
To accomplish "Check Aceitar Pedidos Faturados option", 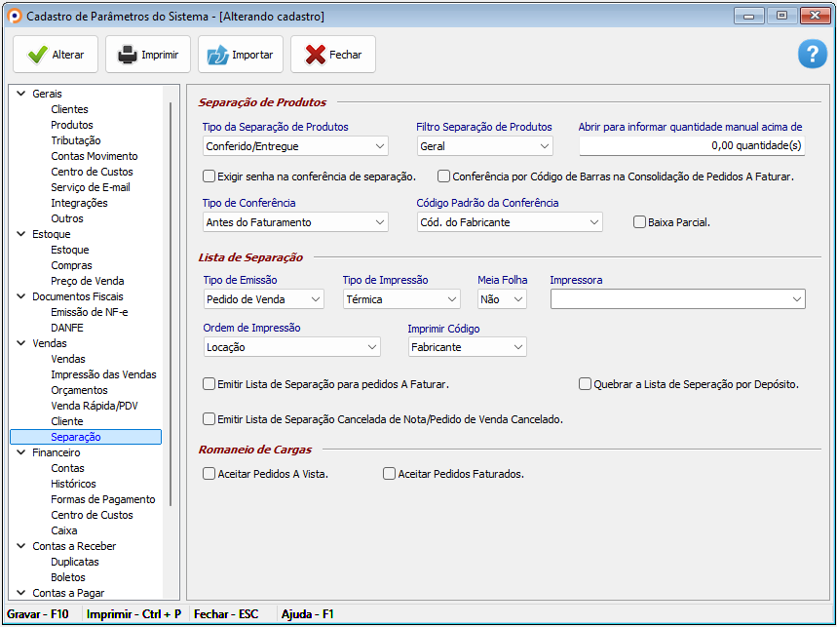I will tap(389, 474).
